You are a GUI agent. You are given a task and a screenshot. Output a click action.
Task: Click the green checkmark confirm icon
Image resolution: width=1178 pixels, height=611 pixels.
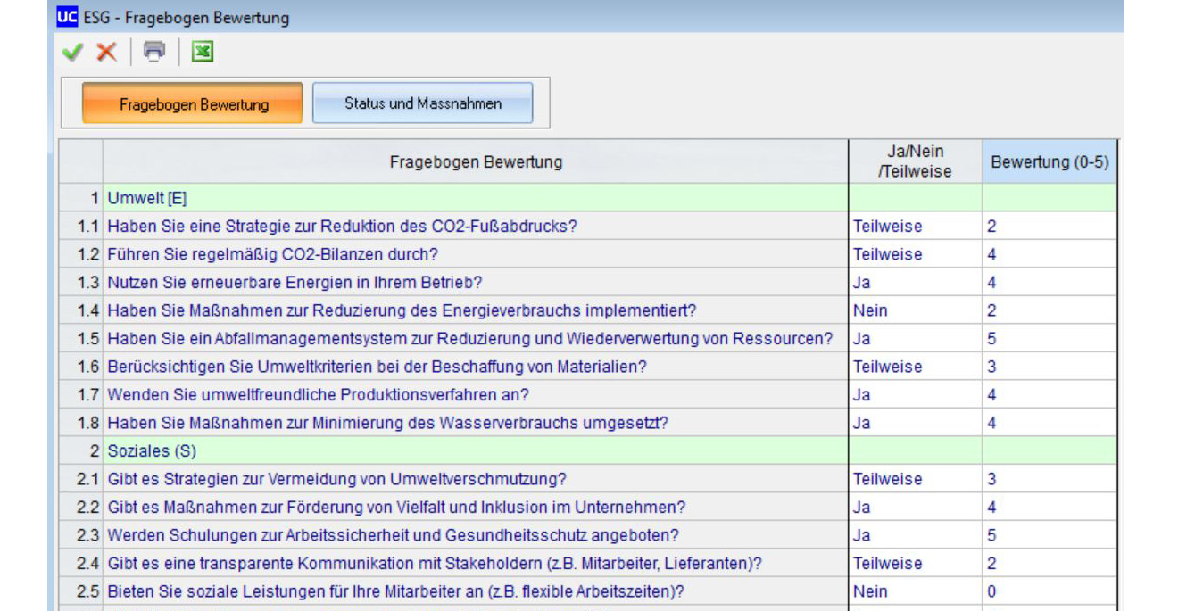(71, 53)
